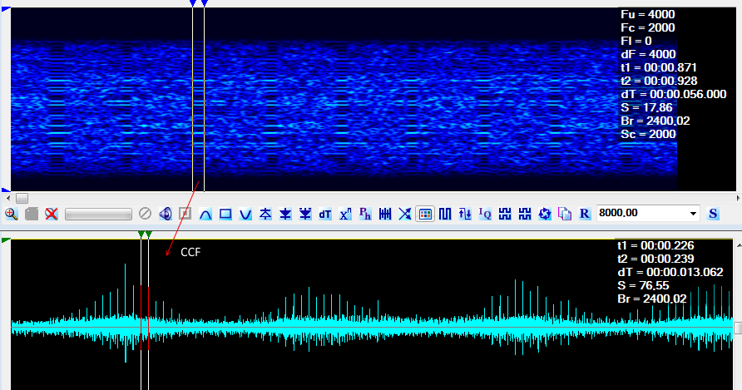Click the waveform vertical scrollbar thumb
The image size is (742, 390).
click(x=738, y=328)
